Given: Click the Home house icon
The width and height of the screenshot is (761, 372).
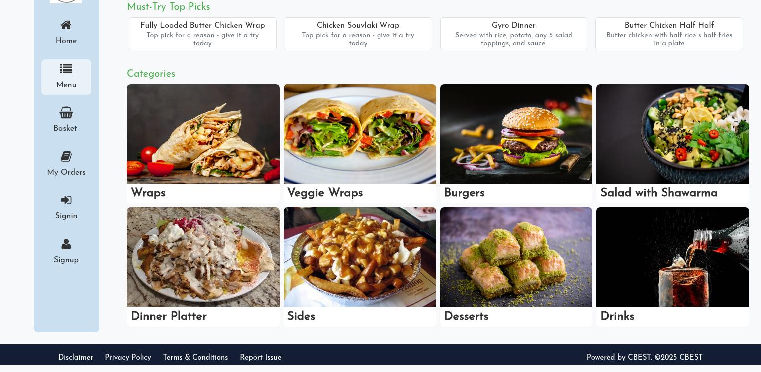Looking at the screenshot, I should pyautogui.click(x=66, y=25).
